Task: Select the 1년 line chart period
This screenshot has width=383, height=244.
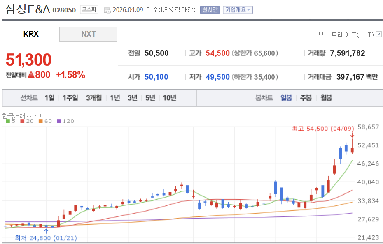Action: [x=115, y=98]
